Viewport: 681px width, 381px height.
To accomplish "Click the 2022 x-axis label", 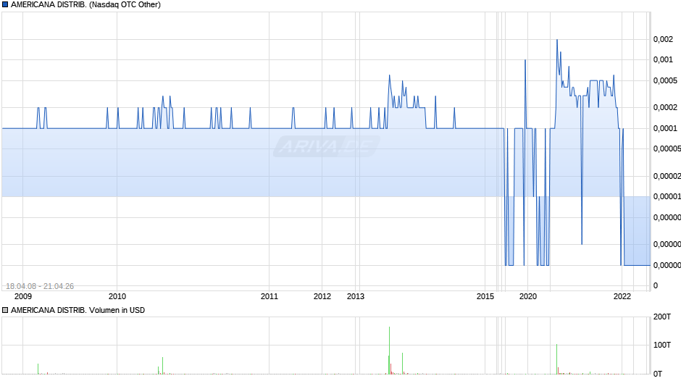I will [622, 296].
